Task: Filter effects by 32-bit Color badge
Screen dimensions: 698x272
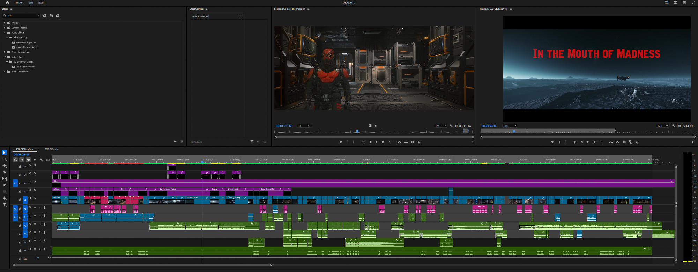Action: click(51, 16)
